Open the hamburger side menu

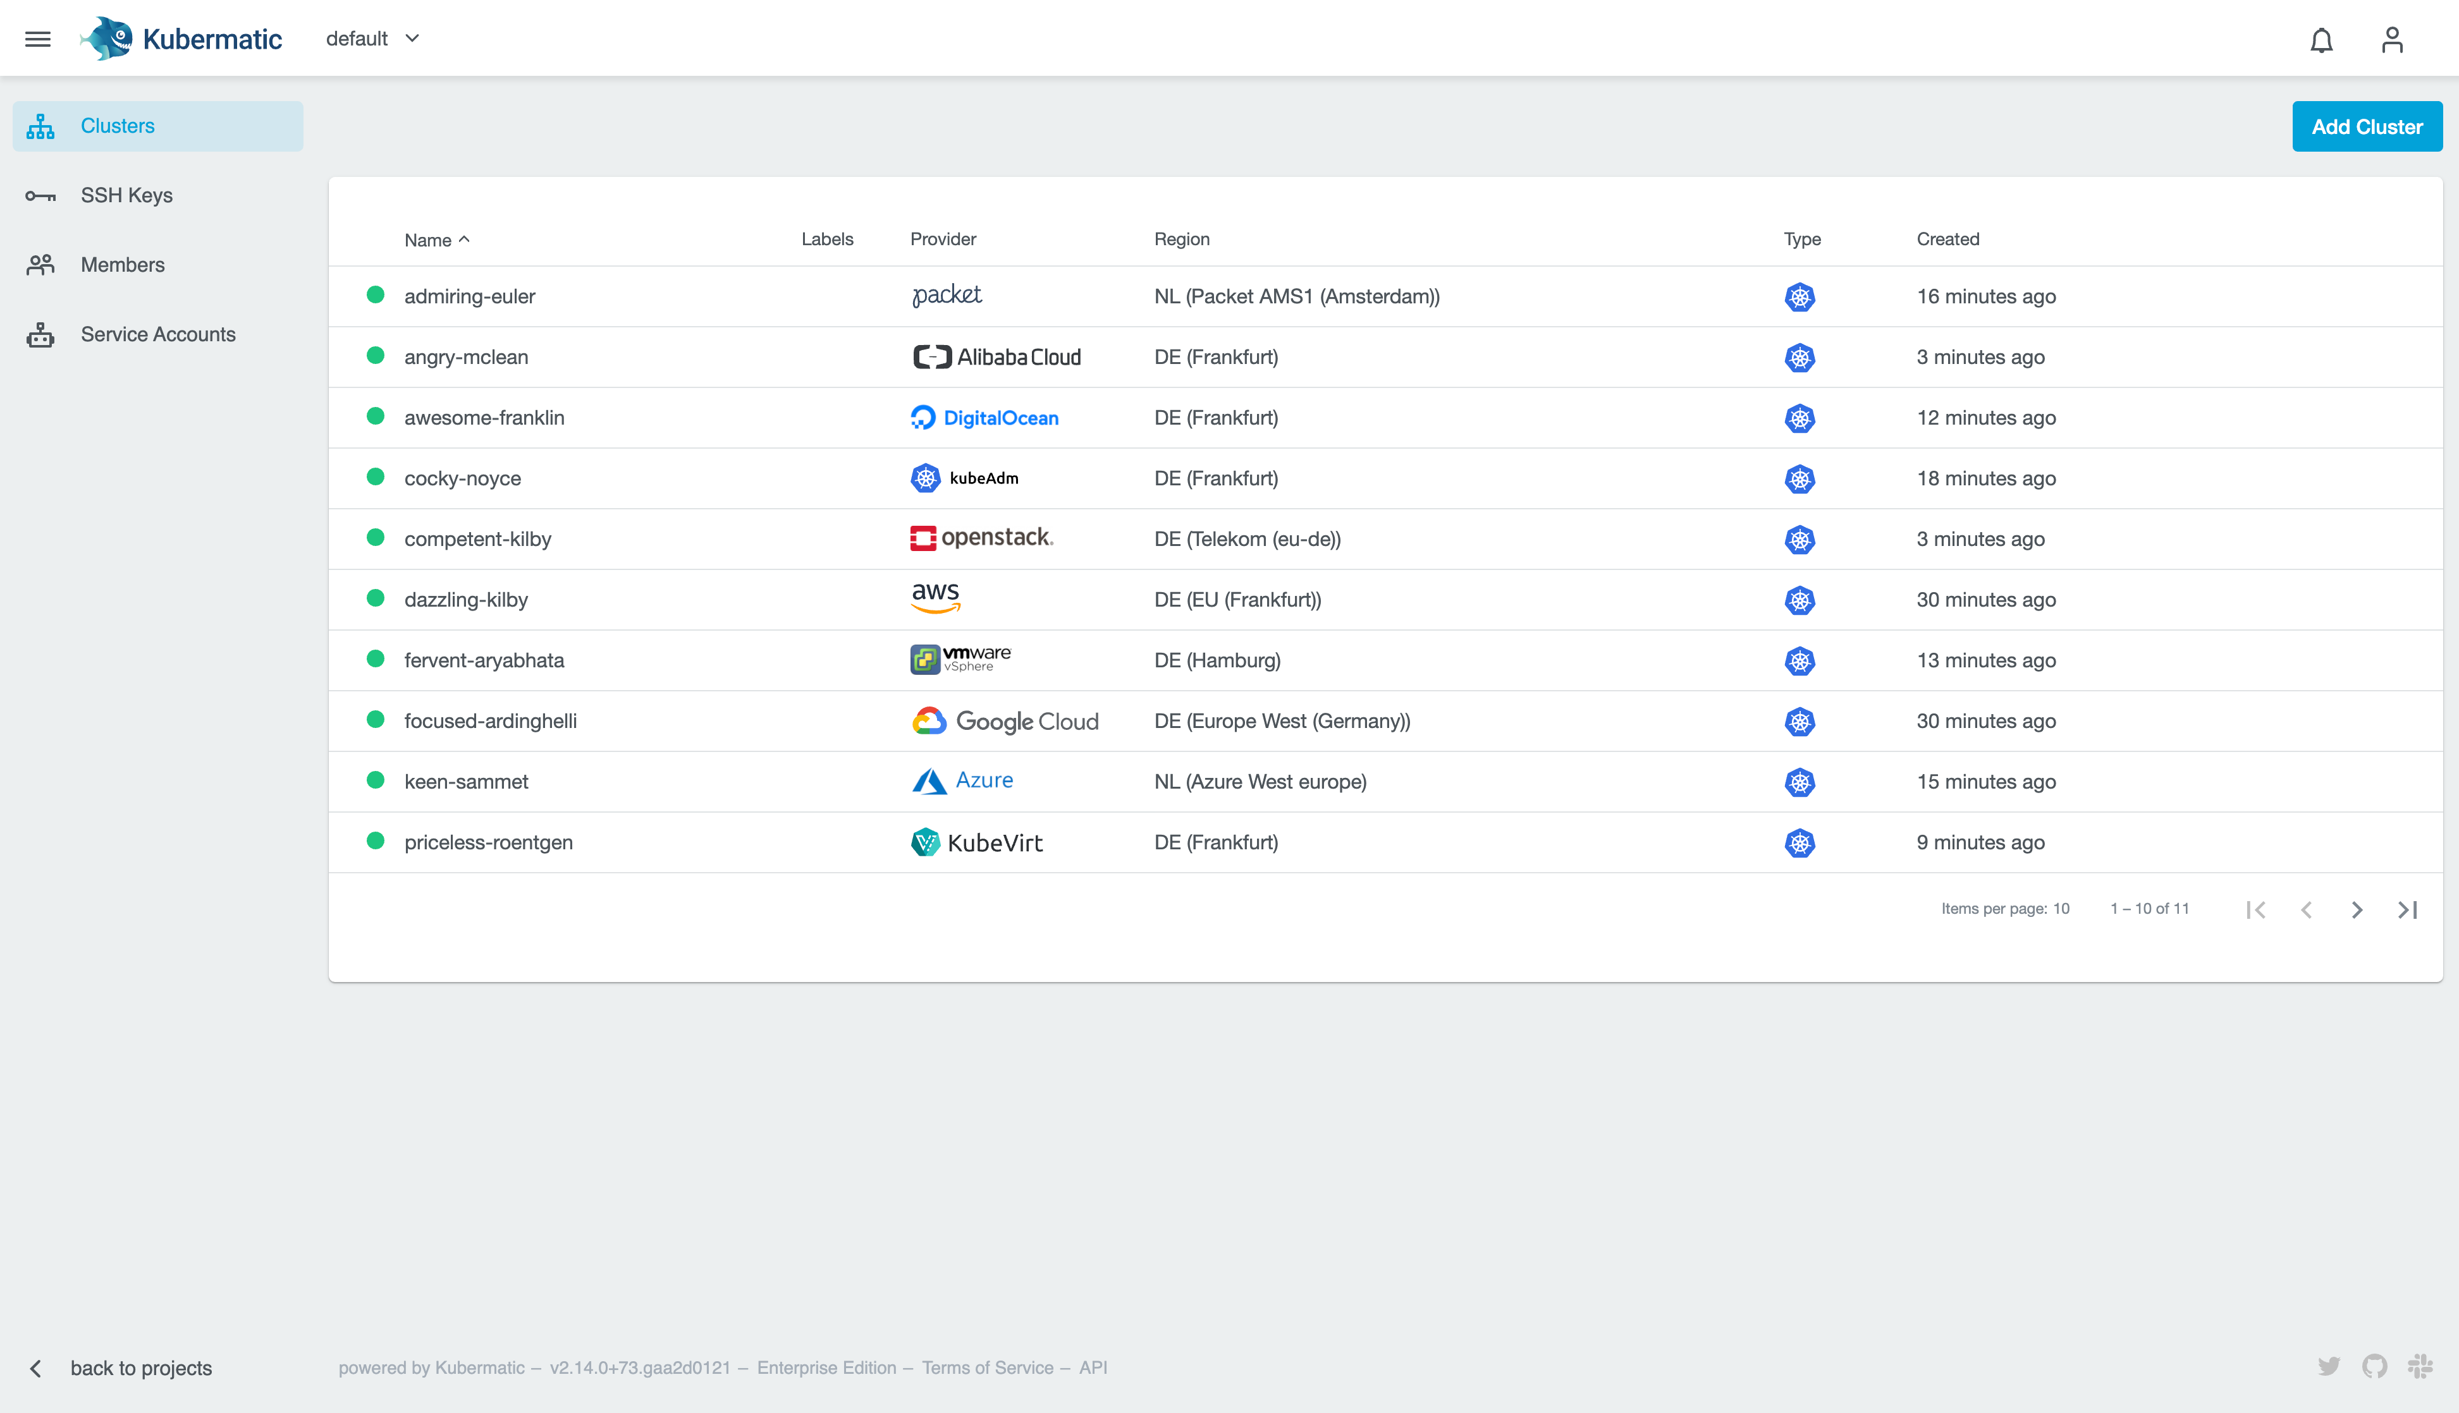pos(38,39)
